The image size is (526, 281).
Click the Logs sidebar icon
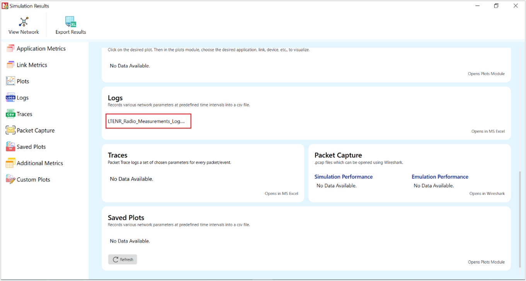pyautogui.click(x=10, y=98)
